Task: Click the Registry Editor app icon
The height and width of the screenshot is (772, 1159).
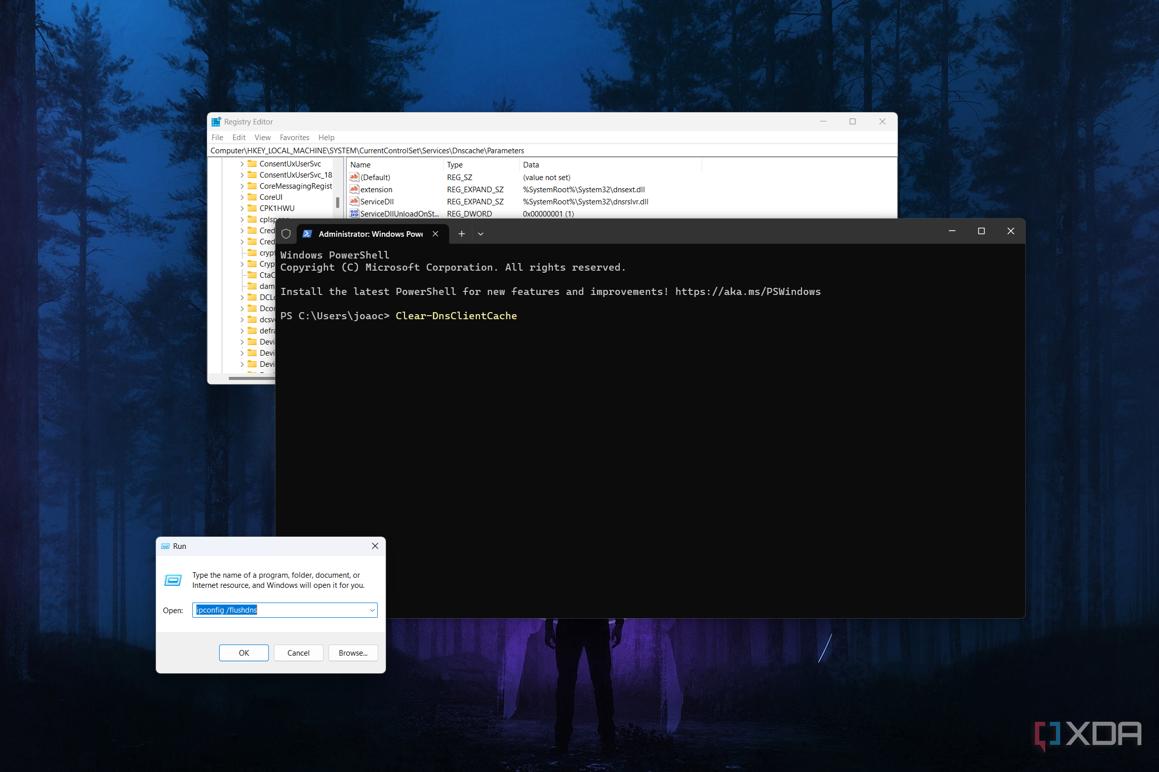Action: point(216,122)
